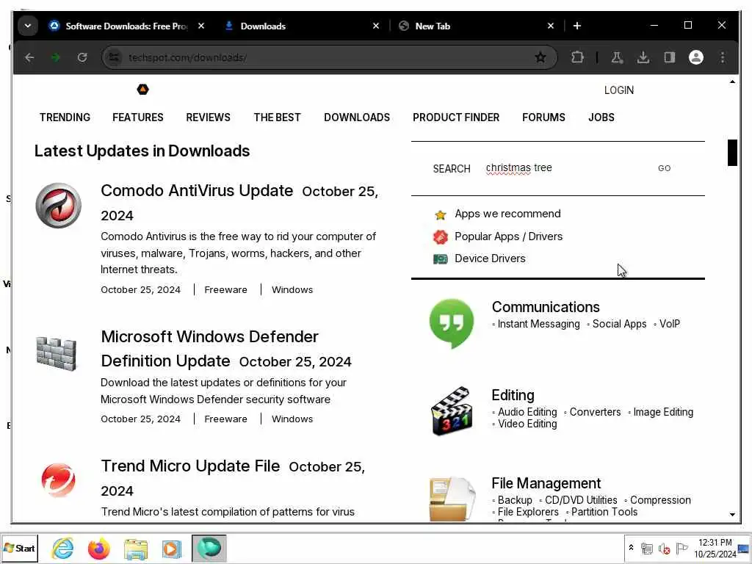Reload the current page

tap(82, 57)
